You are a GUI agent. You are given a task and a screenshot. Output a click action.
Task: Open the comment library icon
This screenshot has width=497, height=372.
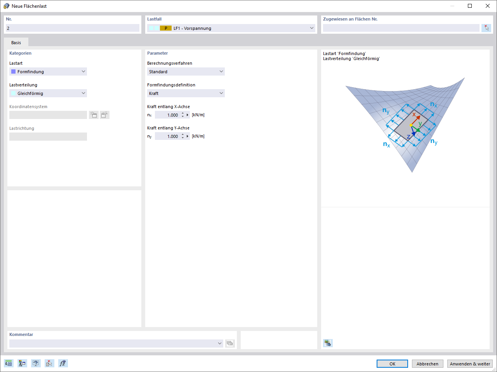(230, 343)
